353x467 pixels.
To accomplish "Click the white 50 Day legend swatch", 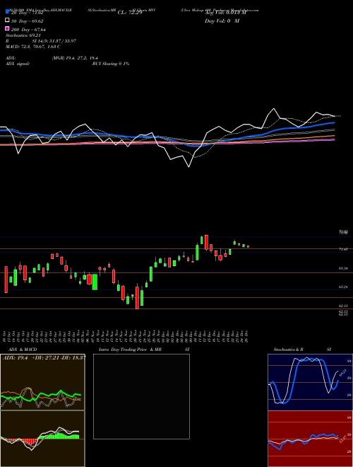I will click(7, 20).
